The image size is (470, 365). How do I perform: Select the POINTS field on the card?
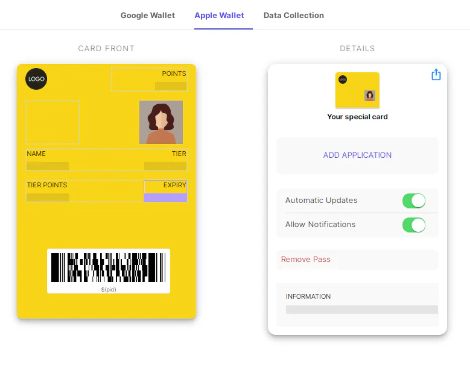click(150, 80)
